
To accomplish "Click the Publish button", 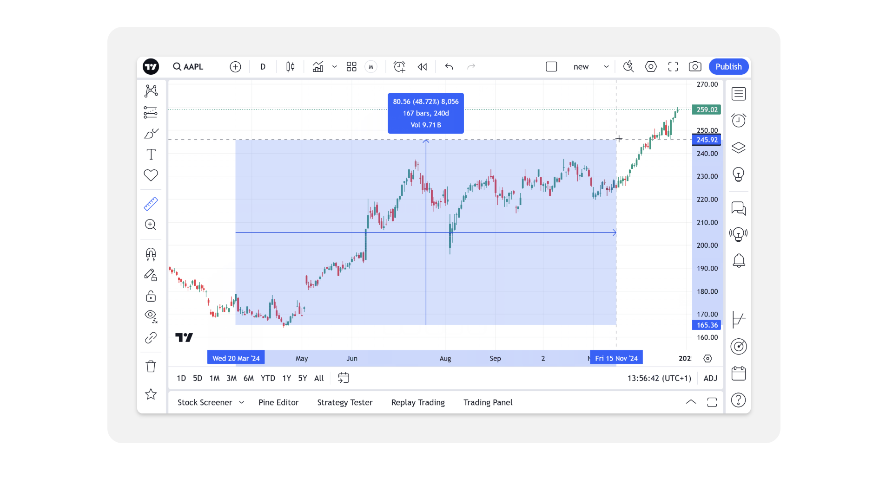I will [x=728, y=66].
